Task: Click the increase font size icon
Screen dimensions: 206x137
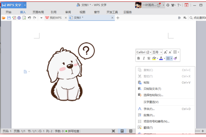Action: click(165, 52)
